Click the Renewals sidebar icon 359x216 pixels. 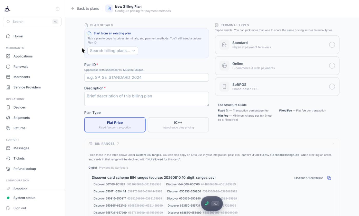pos(8,67)
